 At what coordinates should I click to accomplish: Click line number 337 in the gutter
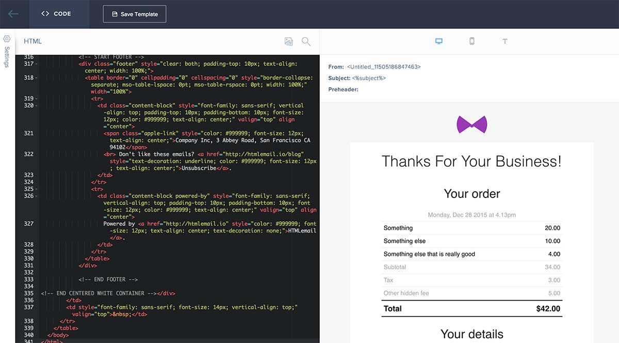click(x=28, y=307)
